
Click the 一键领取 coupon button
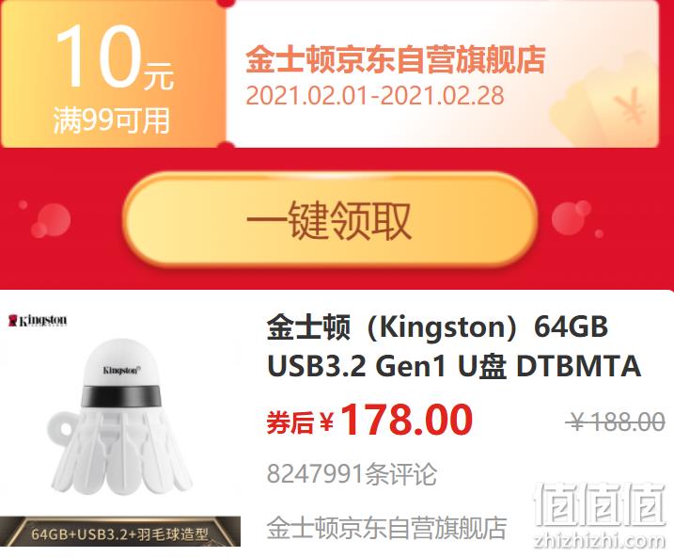click(330, 220)
